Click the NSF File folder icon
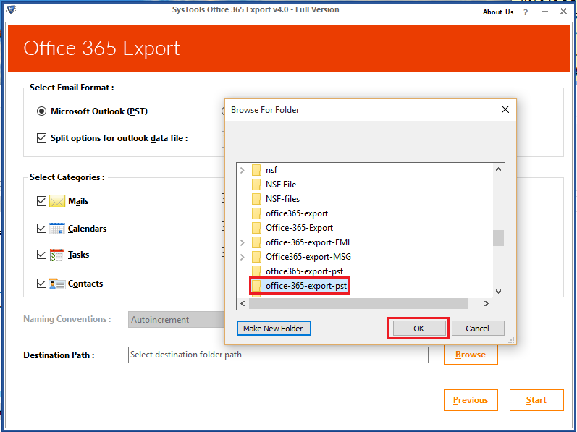 256,185
